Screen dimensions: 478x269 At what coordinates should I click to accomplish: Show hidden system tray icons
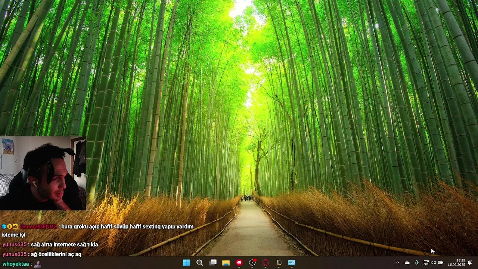(x=397, y=263)
